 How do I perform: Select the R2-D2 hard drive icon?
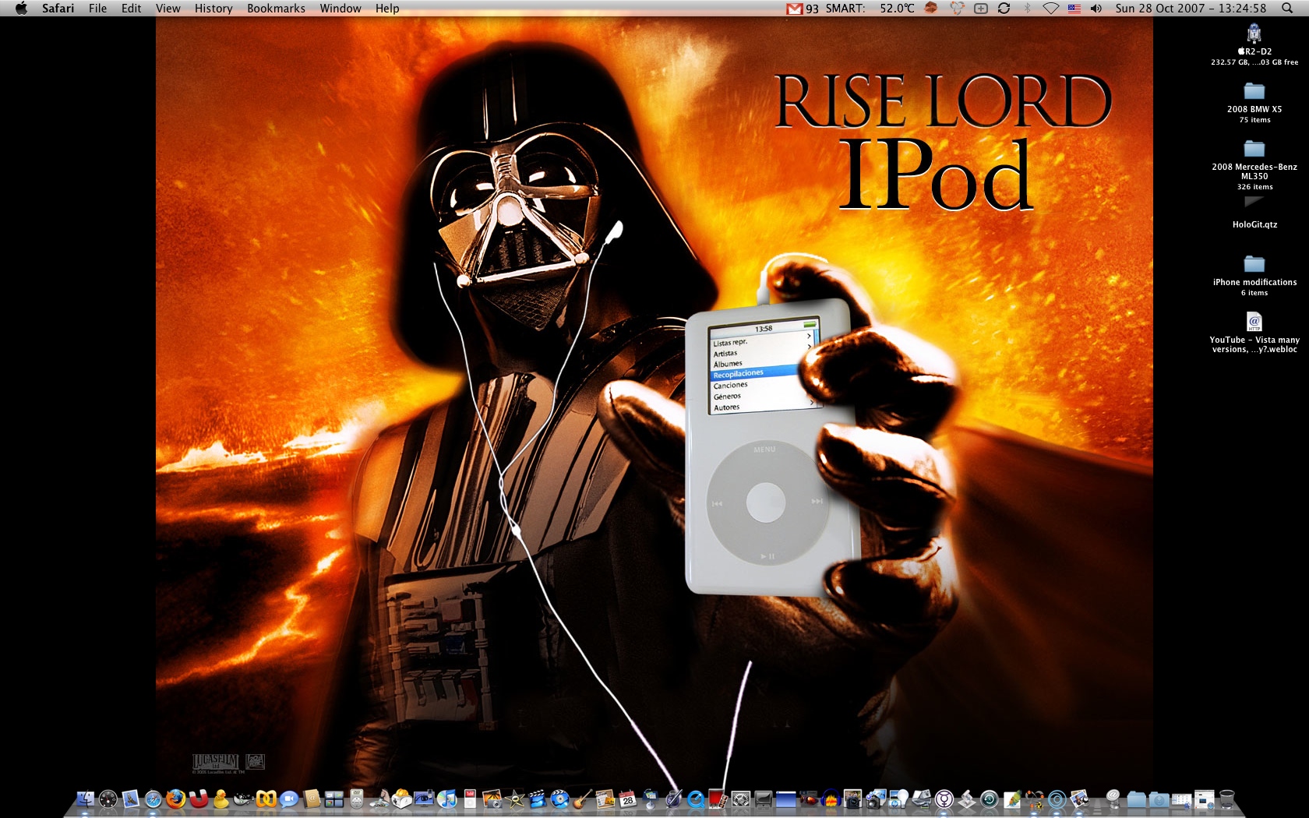coord(1254,33)
